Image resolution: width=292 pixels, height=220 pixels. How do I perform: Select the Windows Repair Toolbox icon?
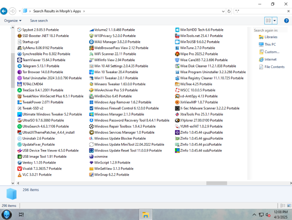point(91,126)
